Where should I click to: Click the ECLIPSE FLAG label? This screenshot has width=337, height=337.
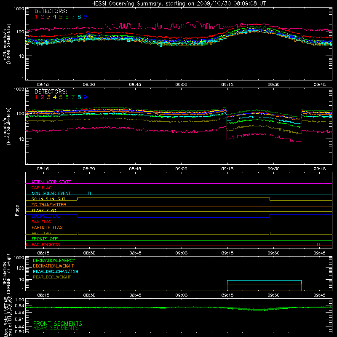[46, 216]
